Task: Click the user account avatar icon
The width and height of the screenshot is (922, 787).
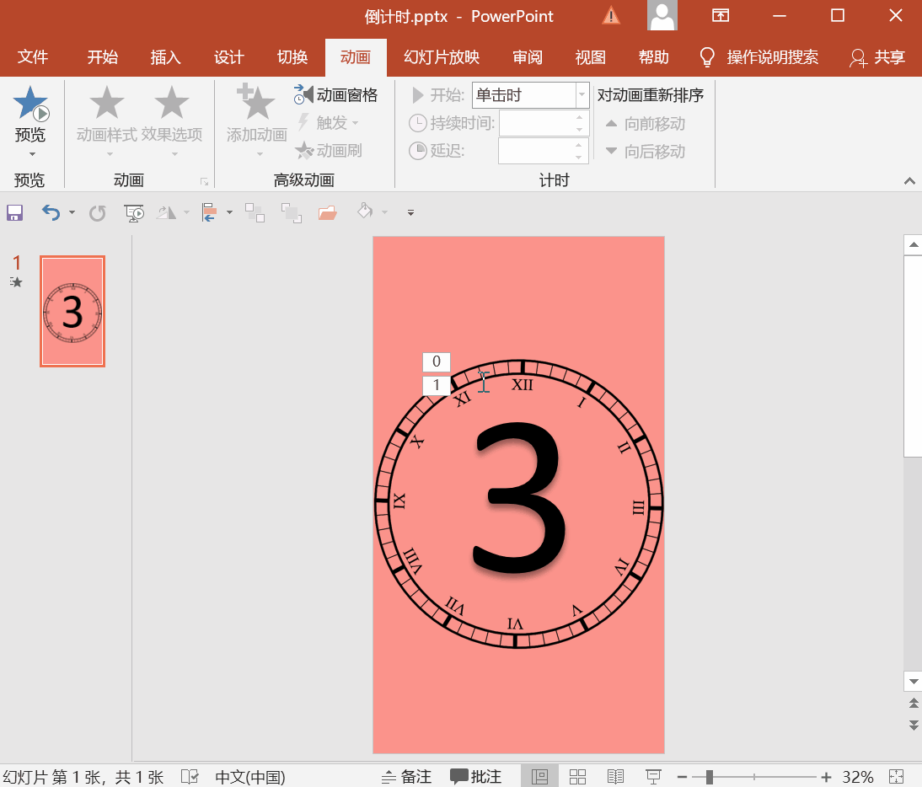Action: coord(662,15)
